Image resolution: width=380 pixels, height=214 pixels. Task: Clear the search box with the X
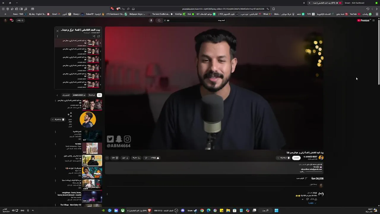[x=165, y=21]
